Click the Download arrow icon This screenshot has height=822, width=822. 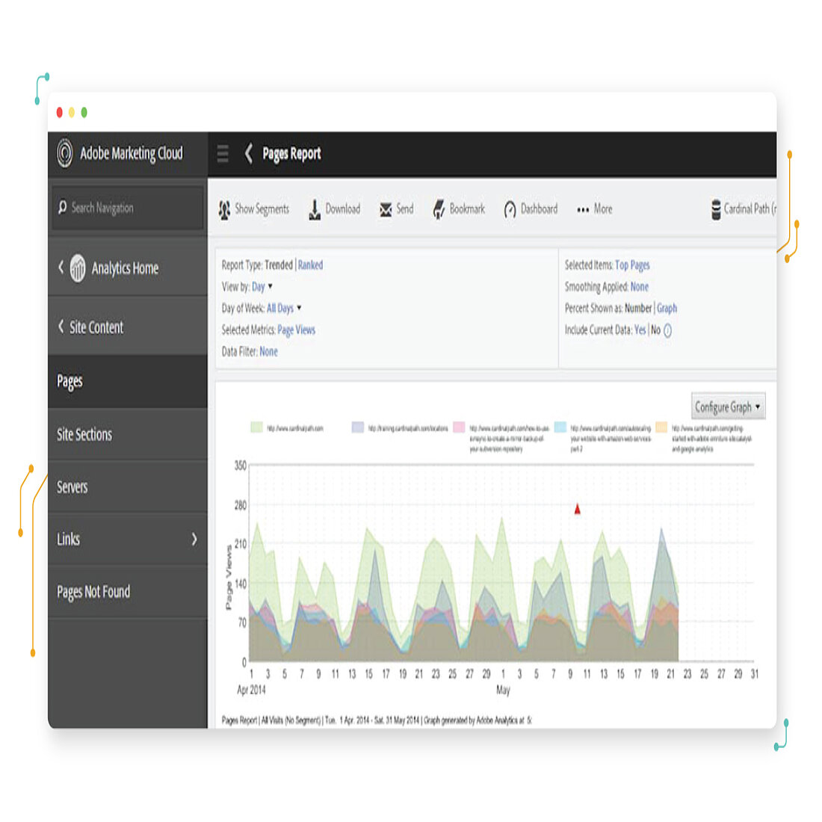[x=315, y=210]
